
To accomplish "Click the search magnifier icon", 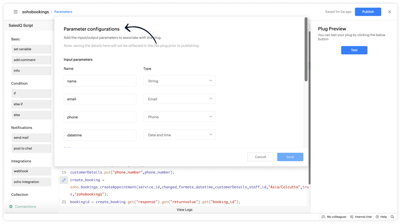I will coord(392,217).
